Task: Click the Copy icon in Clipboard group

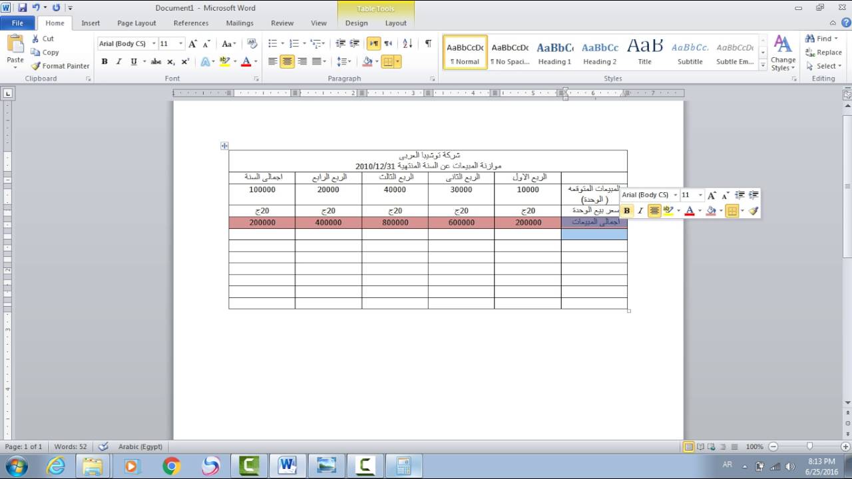Action: [35, 53]
